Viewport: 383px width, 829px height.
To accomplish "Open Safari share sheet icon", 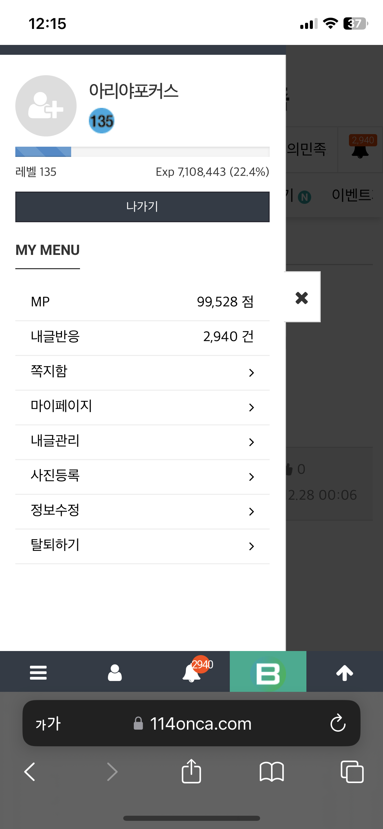I will 191,771.
